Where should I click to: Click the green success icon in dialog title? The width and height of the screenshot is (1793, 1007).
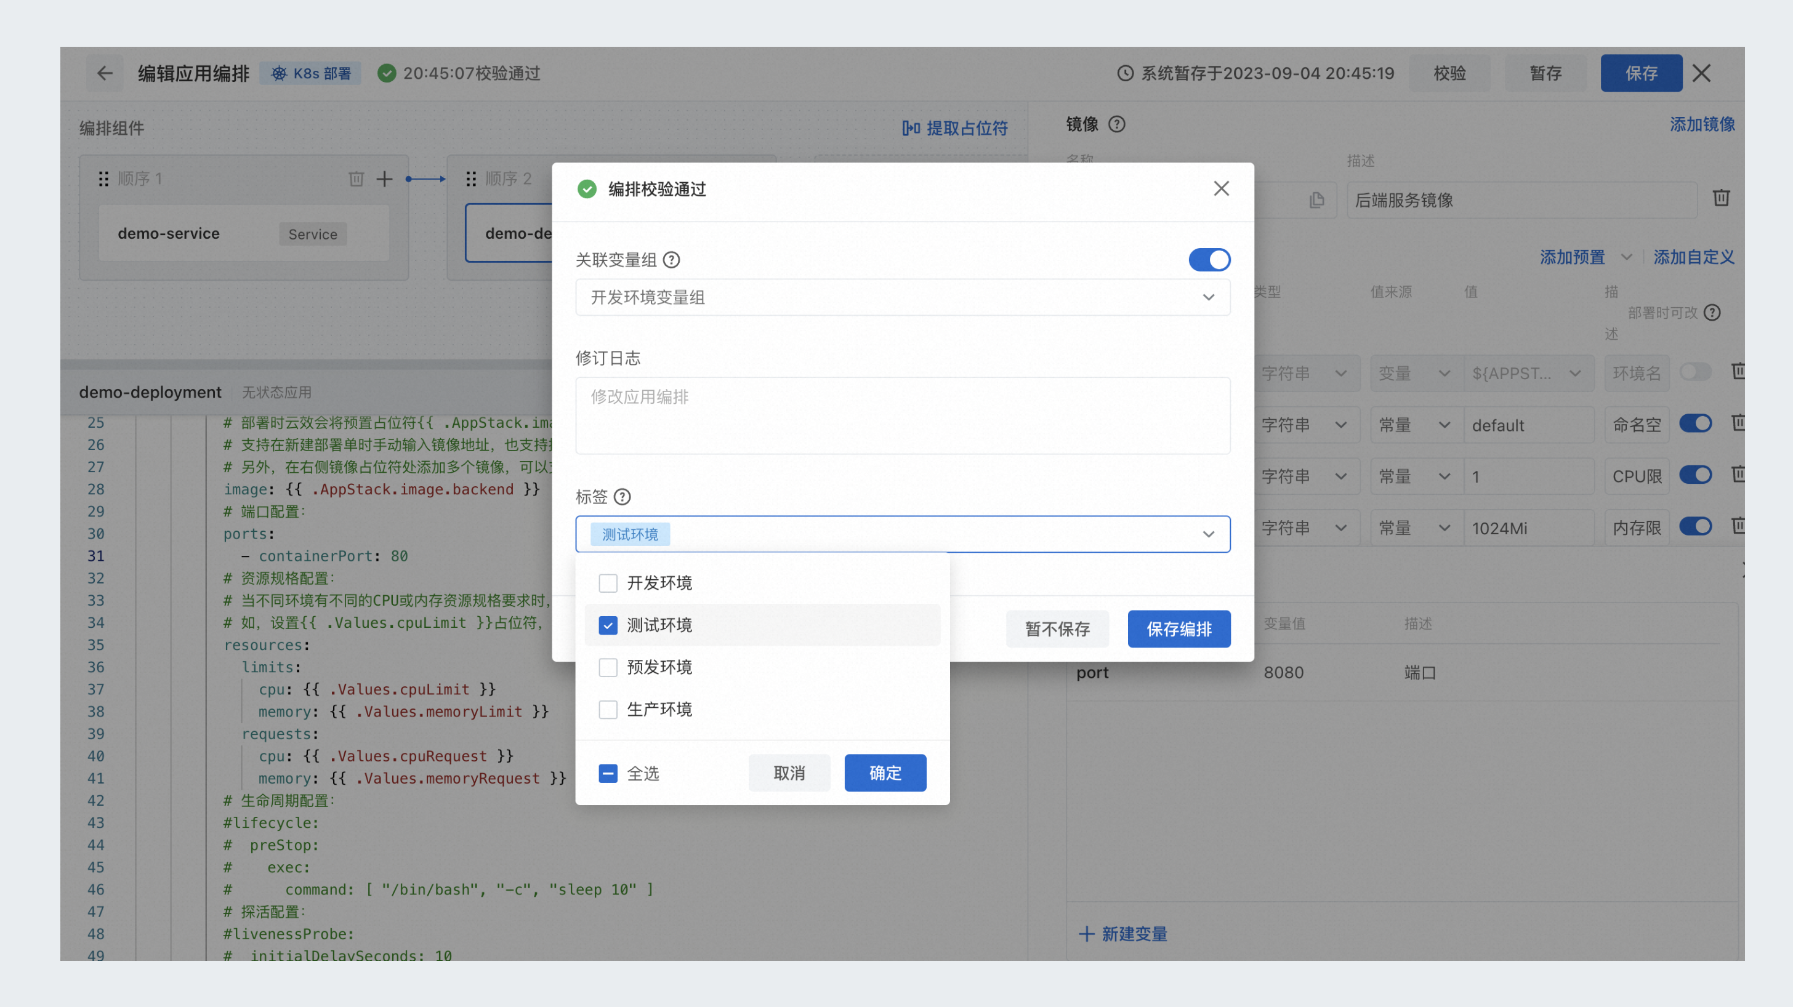pyautogui.click(x=587, y=188)
